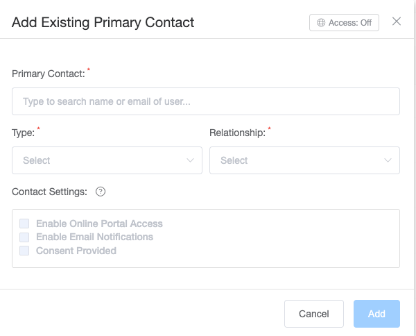Close the Add Existing Primary Contact dialog
This screenshot has width=416, height=336.
[x=397, y=22]
